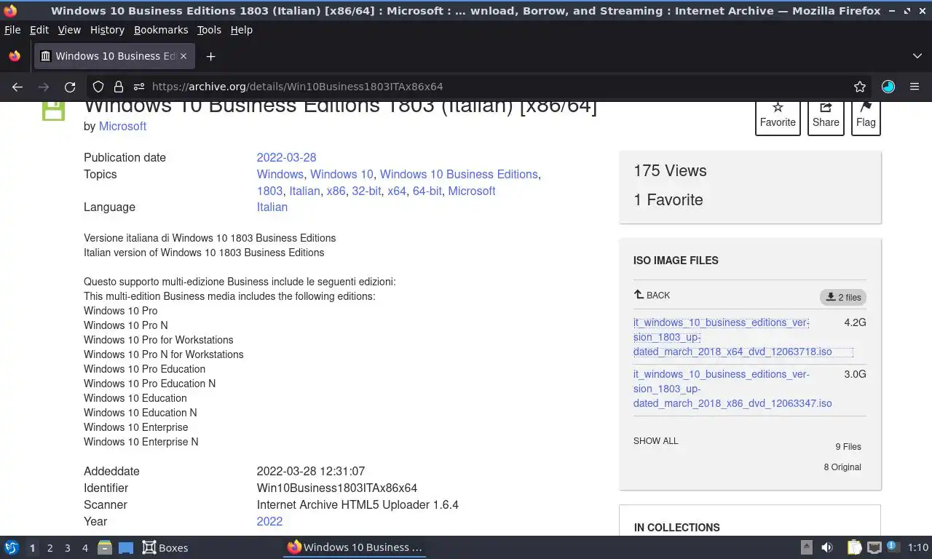Go back to the previous page
The height and width of the screenshot is (559, 932).
[17, 87]
